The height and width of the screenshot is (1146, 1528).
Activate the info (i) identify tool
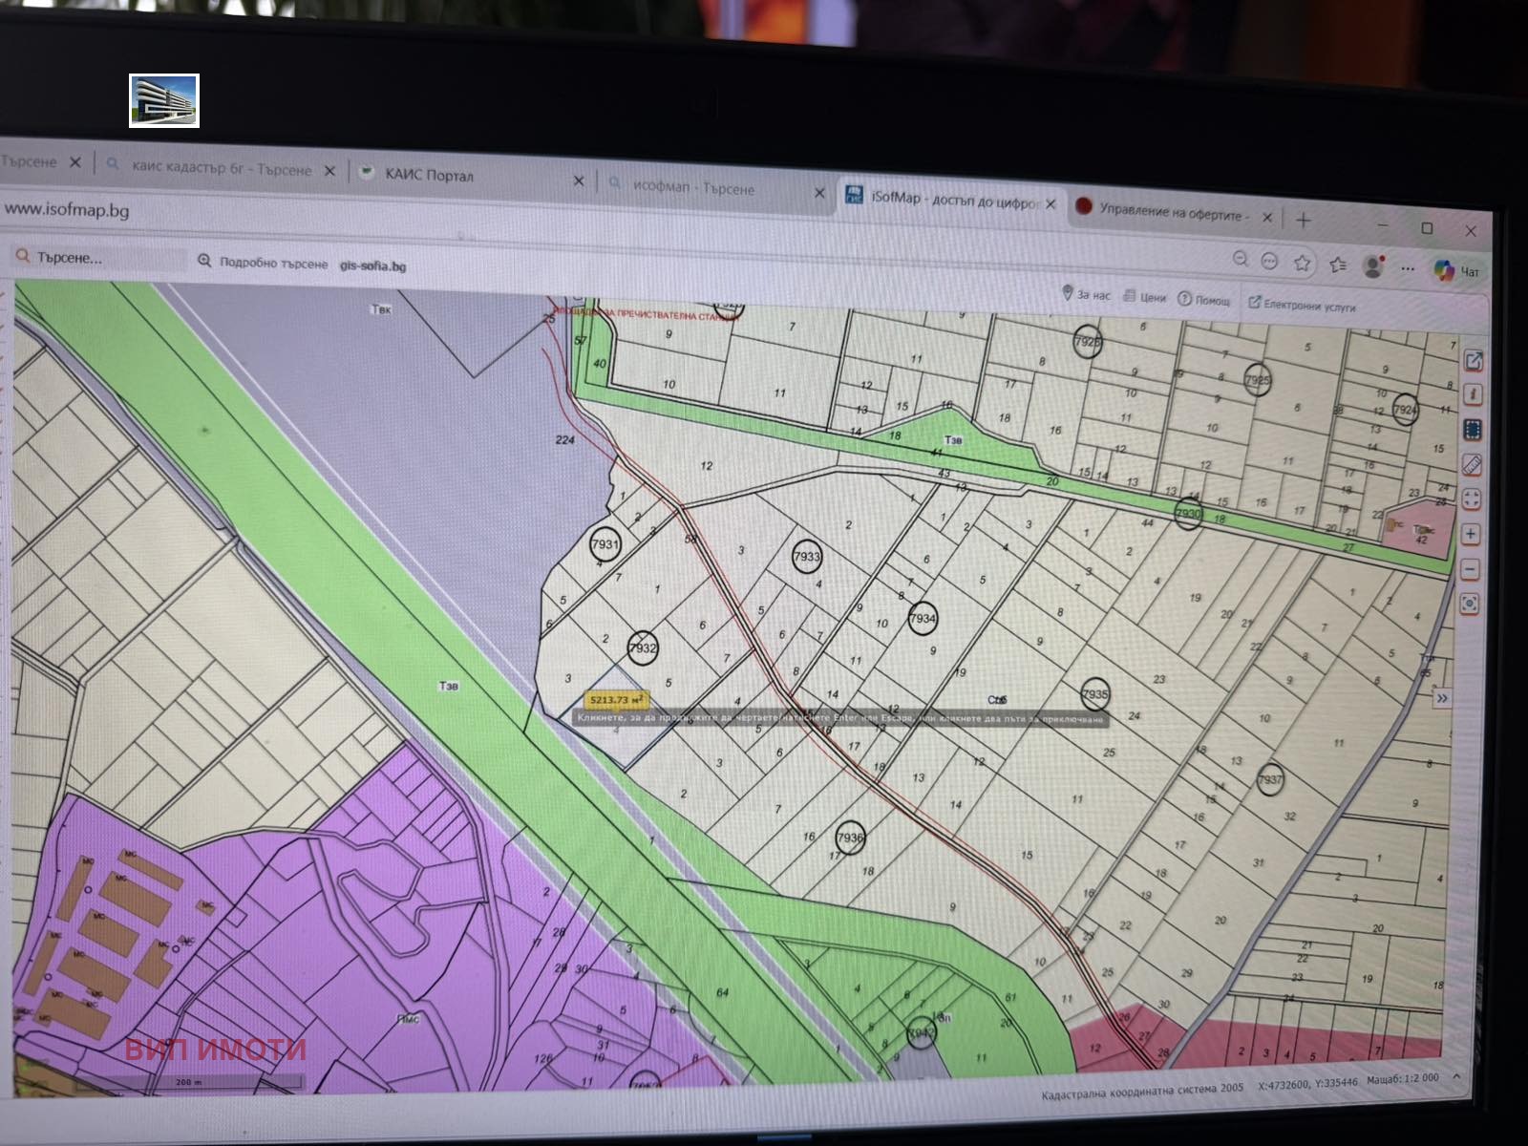[x=1473, y=394]
